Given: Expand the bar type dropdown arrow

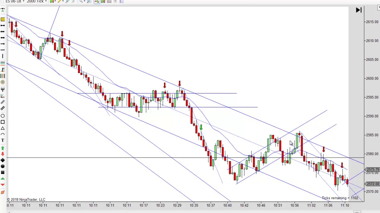Looking at the screenshot, I should 55,1.
